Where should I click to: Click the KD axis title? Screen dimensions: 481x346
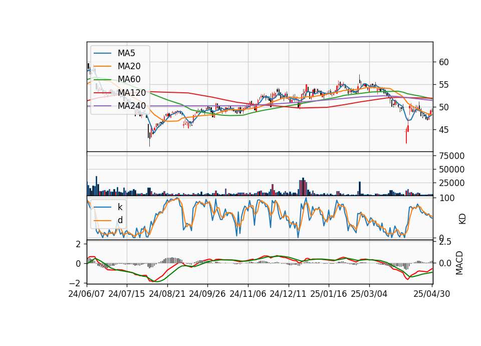pos(462,219)
